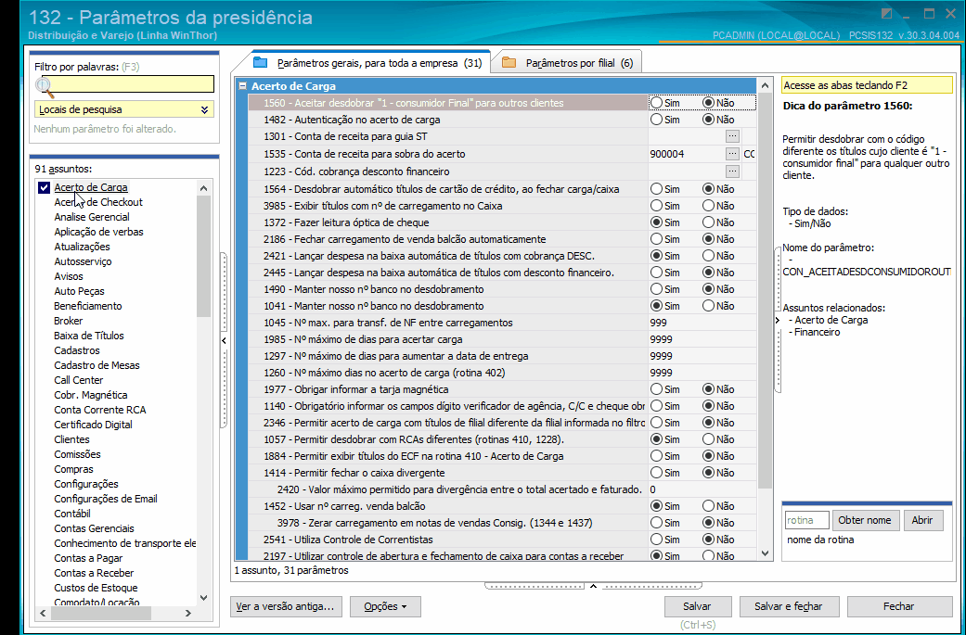Click the orange folder icon on Parâmetros por filial tab

tap(509, 63)
